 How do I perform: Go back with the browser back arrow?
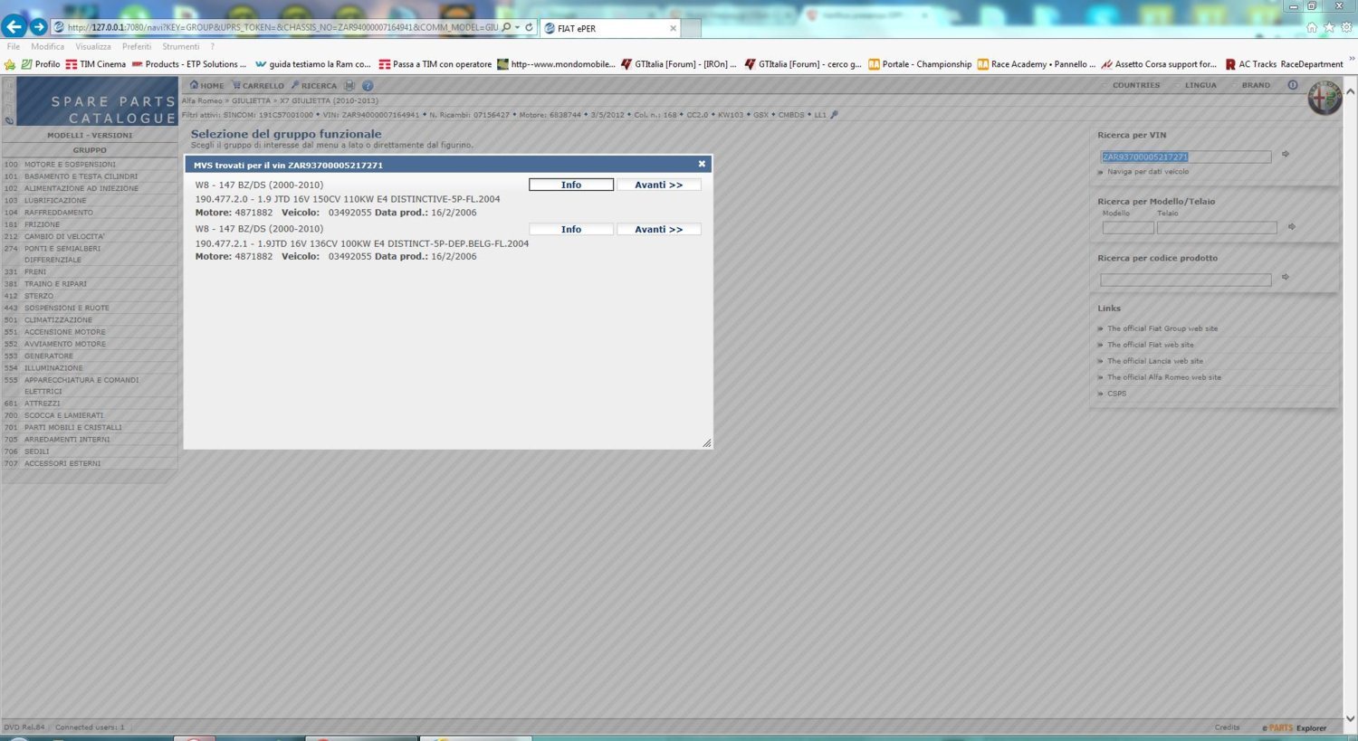[x=14, y=27]
